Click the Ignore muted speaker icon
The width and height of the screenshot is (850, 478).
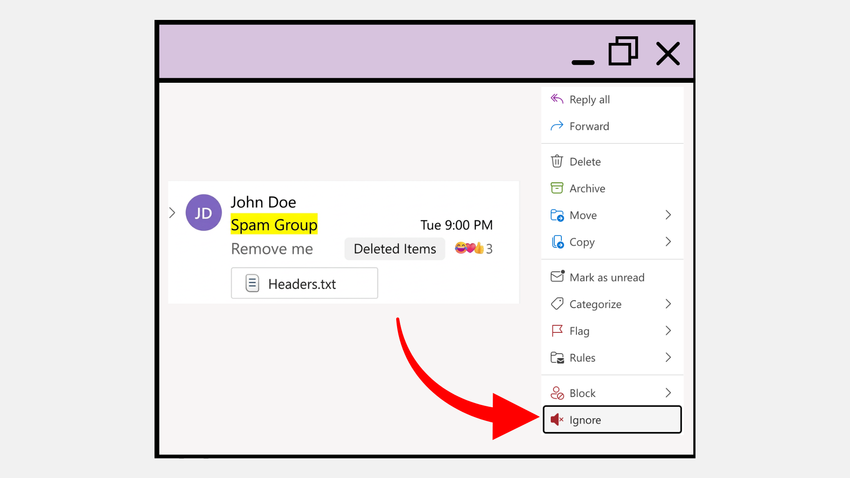(x=556, y=420)
